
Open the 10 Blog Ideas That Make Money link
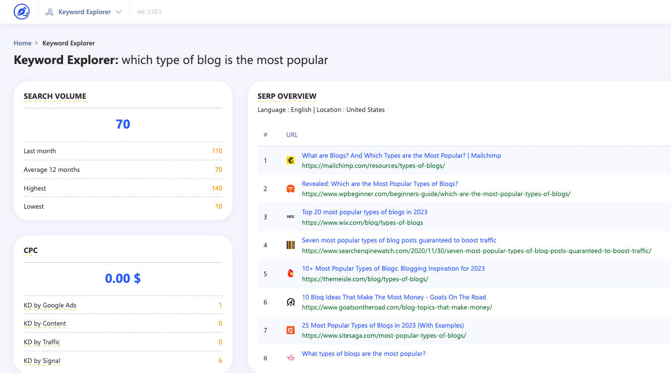[x=394, y=297]
